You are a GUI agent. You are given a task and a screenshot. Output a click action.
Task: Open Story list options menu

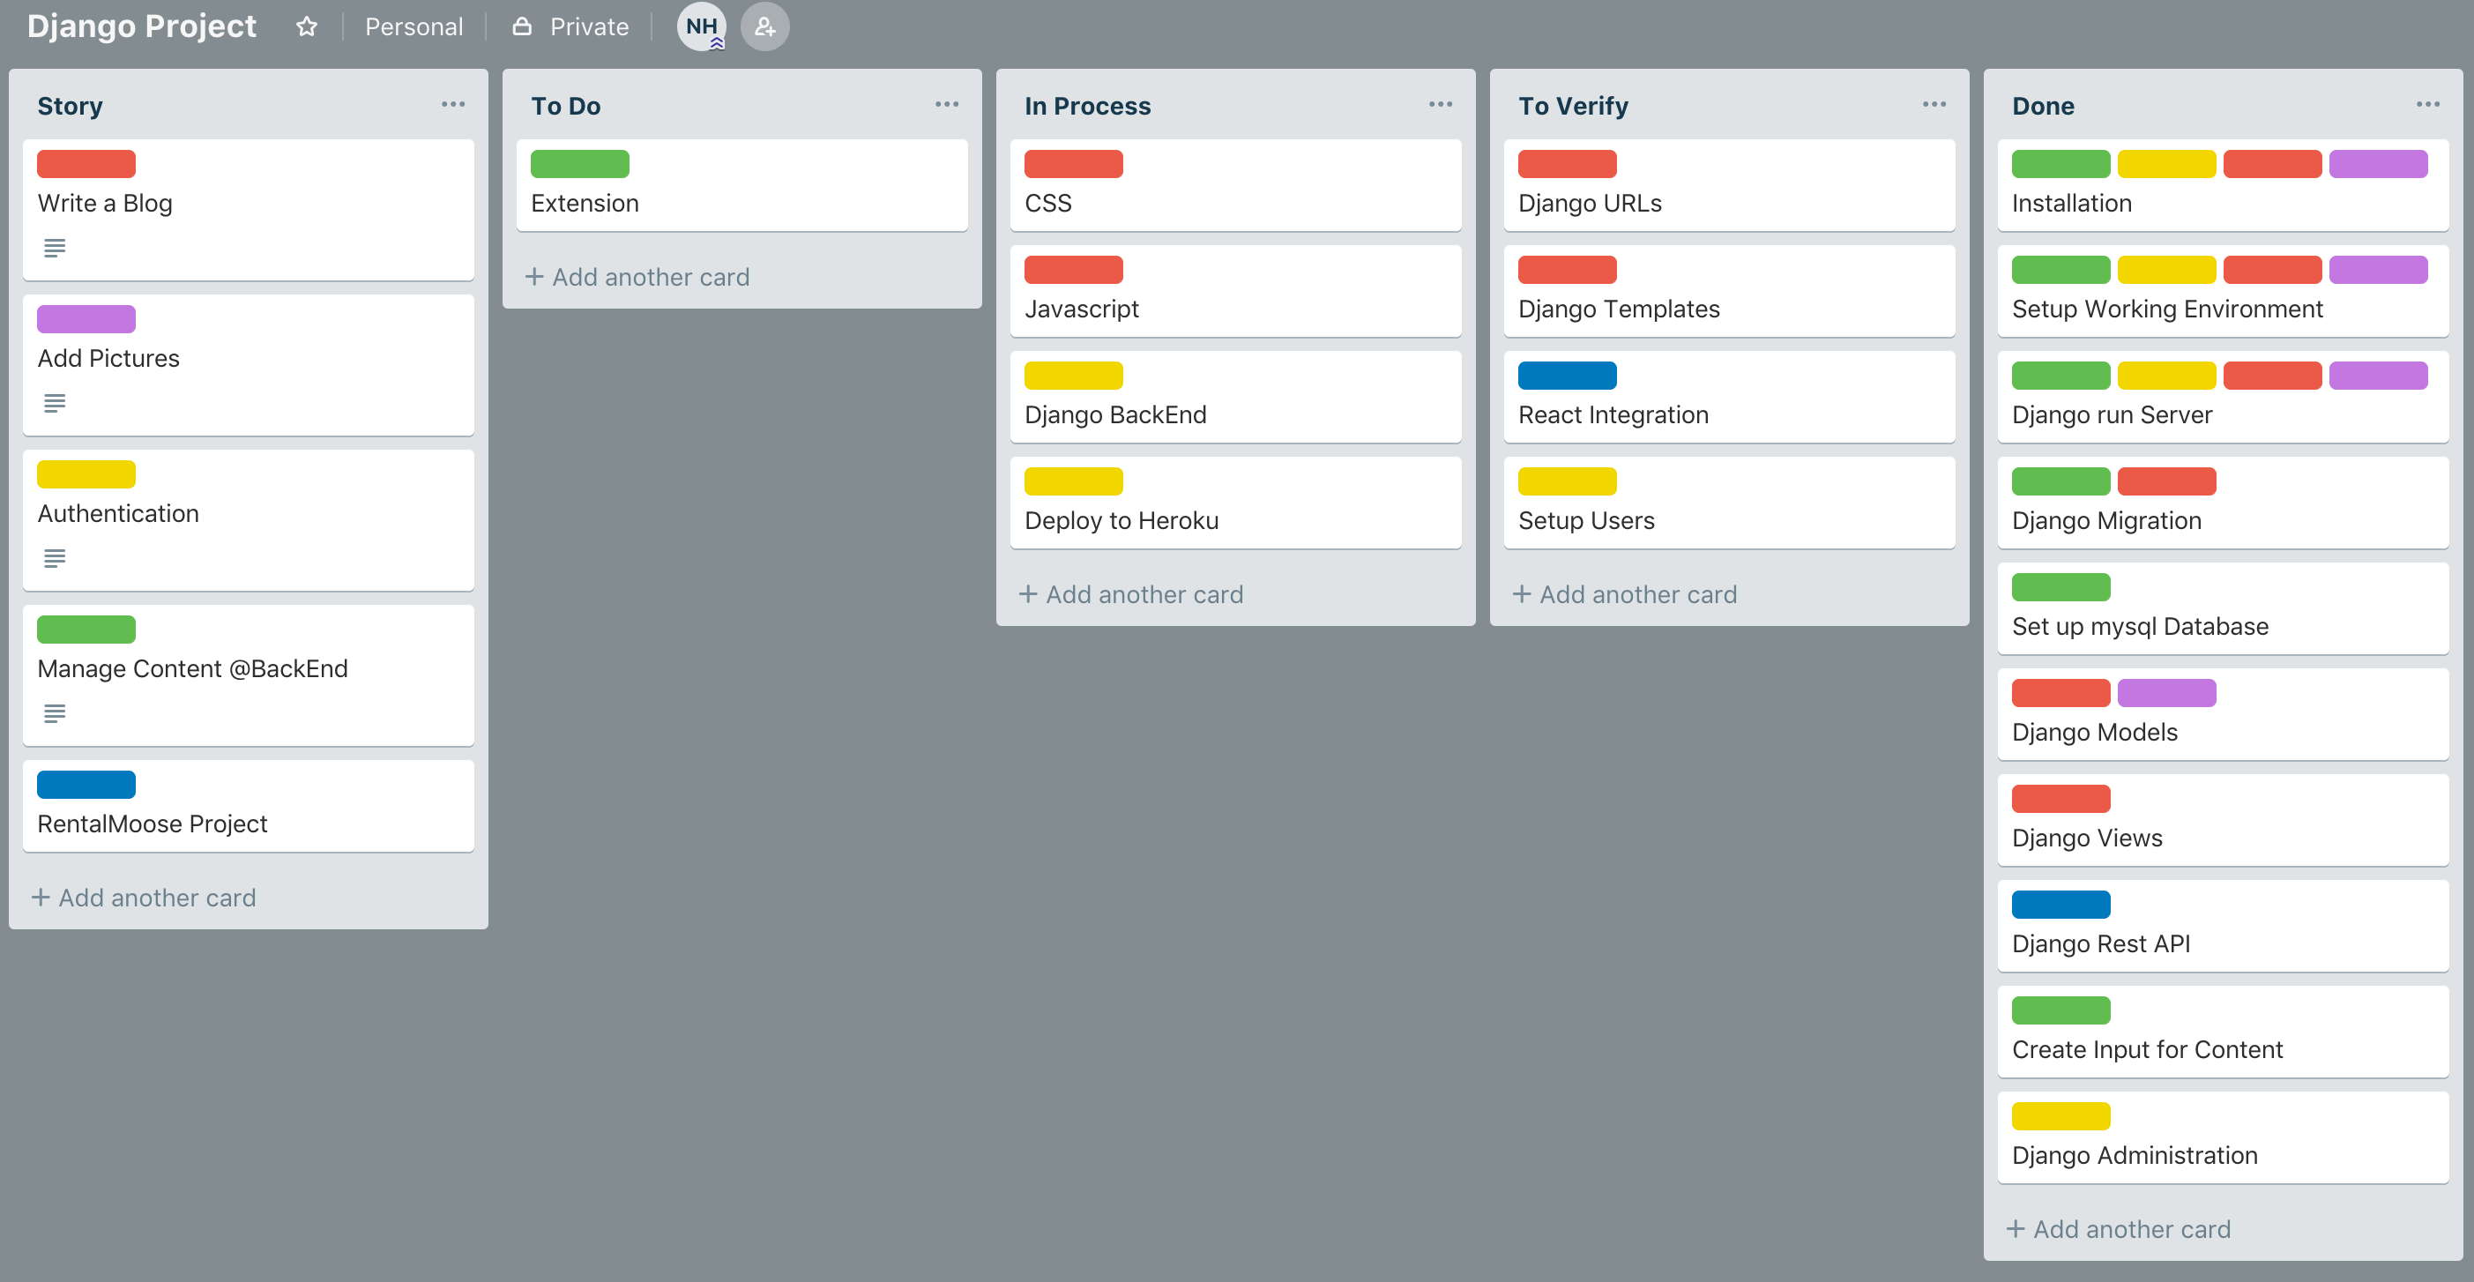pos(453,105)
